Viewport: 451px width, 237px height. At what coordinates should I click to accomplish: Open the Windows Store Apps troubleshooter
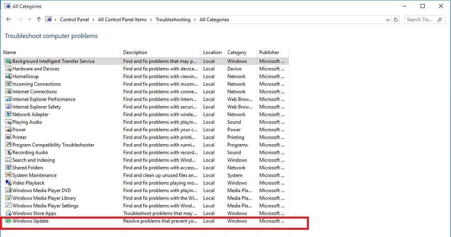coord(34,213)
